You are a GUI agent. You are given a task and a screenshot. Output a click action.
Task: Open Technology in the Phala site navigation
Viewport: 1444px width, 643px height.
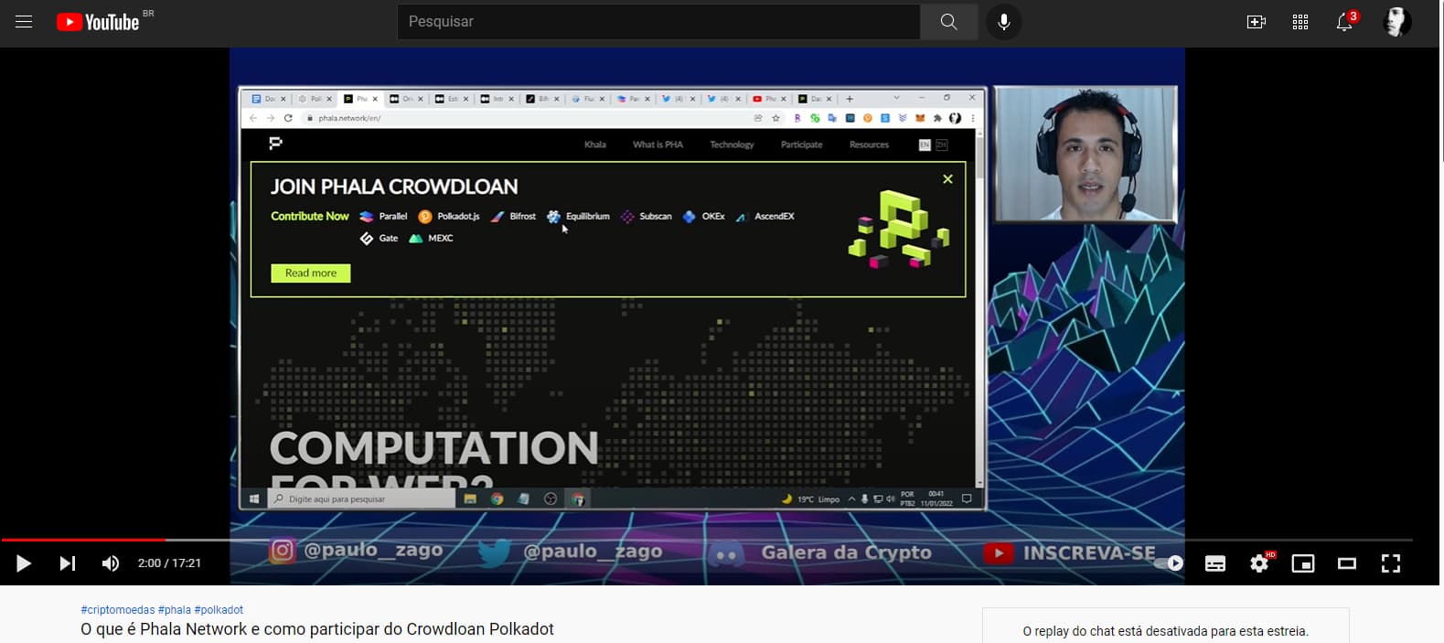pyautogui.click(x=732, y=145)
